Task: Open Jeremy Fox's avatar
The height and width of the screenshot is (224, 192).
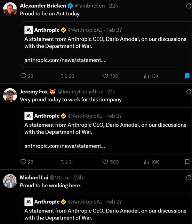Action: pos(10,95)
